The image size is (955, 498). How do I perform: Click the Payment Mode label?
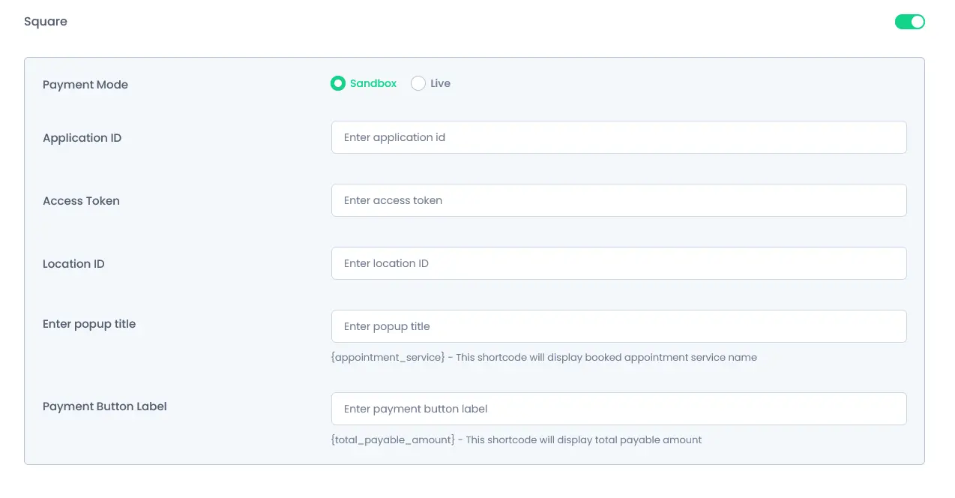(85, 85)
